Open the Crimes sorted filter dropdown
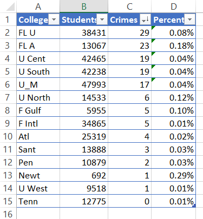 coord(145,19)
